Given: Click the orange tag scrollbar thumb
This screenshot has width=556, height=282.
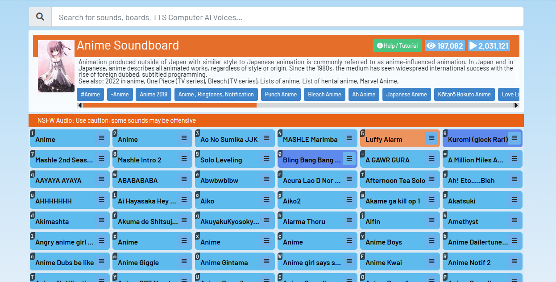Looking at the screenshot, I should tap(170, 106).
